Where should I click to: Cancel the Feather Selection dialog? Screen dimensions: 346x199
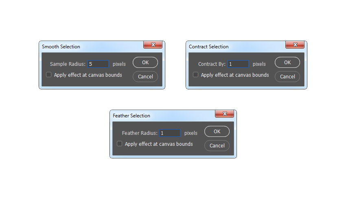click(217, 145)
